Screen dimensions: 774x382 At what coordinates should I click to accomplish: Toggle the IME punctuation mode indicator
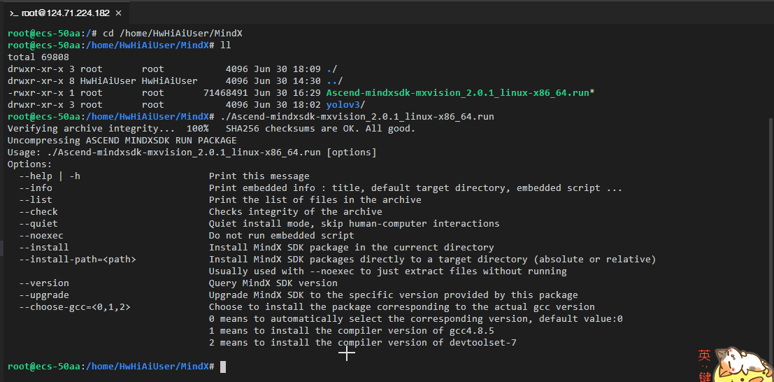coord(704,366)
